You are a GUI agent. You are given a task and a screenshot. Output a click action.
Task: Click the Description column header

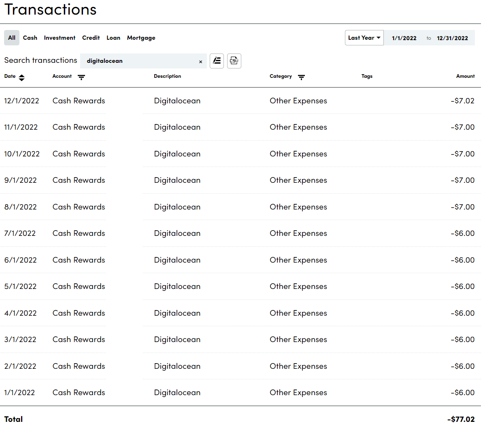[x=167, y=76]
